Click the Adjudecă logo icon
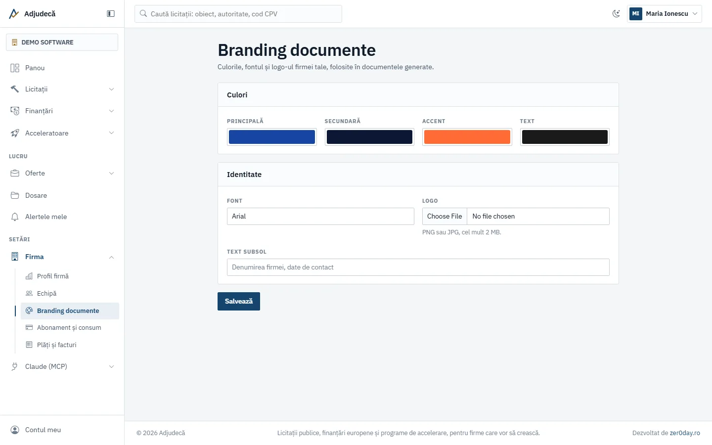Screen dimensions: 712x445 coord(14,14)
